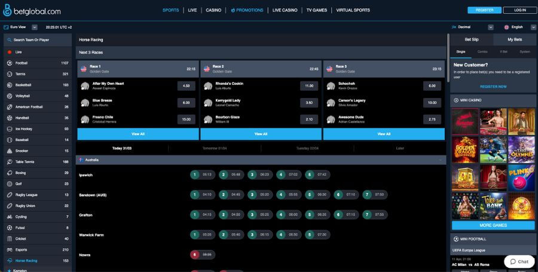Select the Futsal sport icon

click(10, 228)
